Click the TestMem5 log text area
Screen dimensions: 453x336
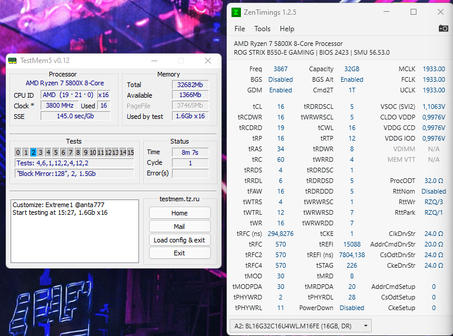(75, 231)
